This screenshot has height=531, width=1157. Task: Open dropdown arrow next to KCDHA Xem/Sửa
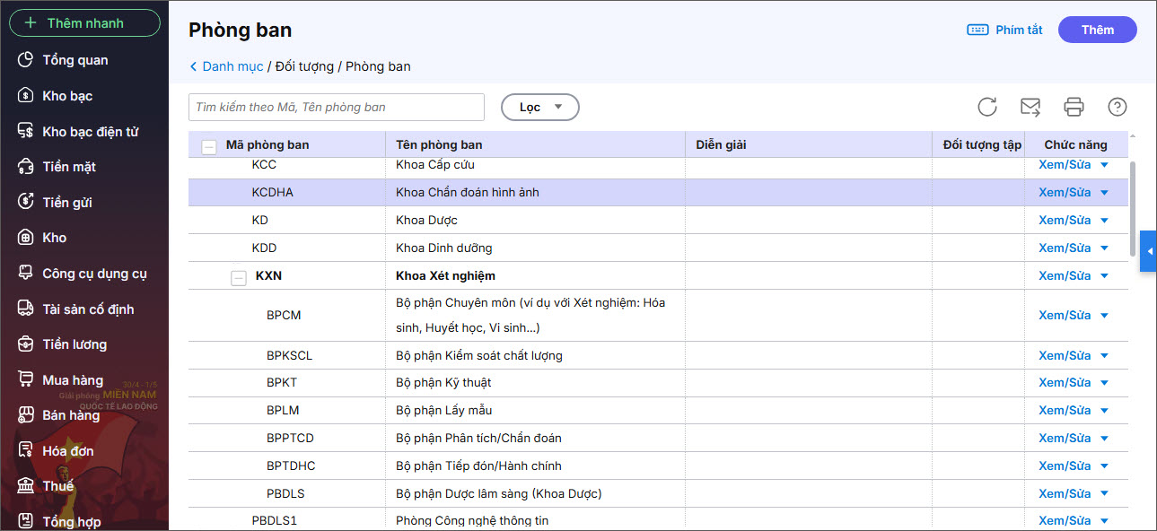point(1104,193)
